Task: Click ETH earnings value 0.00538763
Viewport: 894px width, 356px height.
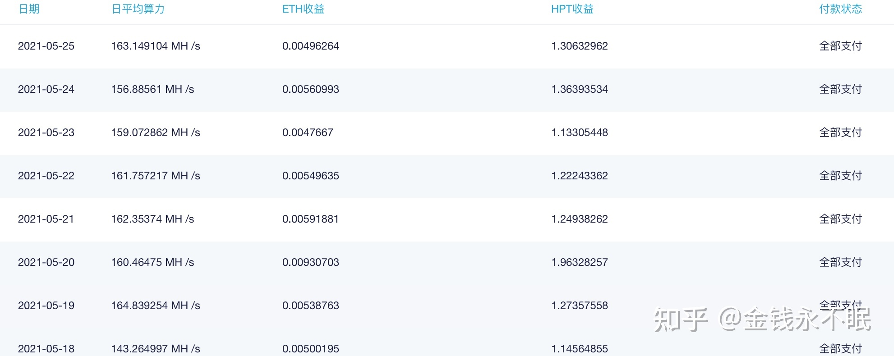Action: pyautogui.click(x=310, y=306)
